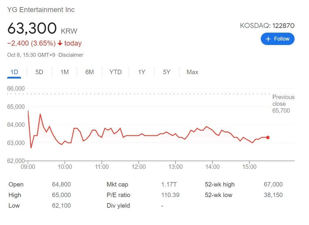Screen dimensions: 309x225
Task: Select the YTD chart tab
Action: pyautogui.click(x=115, y=72)
